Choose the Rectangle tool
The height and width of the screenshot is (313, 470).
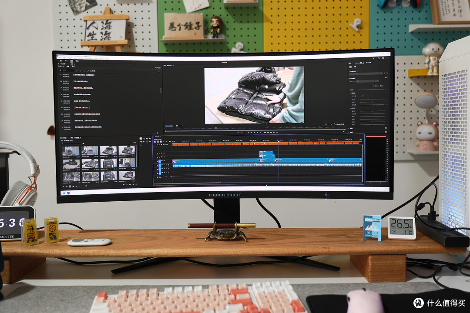(x=147, y=142)
